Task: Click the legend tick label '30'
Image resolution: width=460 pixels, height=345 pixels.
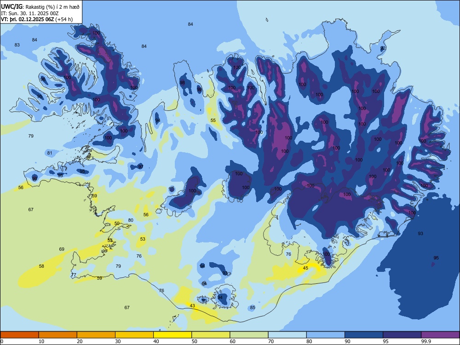Action: [x=118, y=341]
